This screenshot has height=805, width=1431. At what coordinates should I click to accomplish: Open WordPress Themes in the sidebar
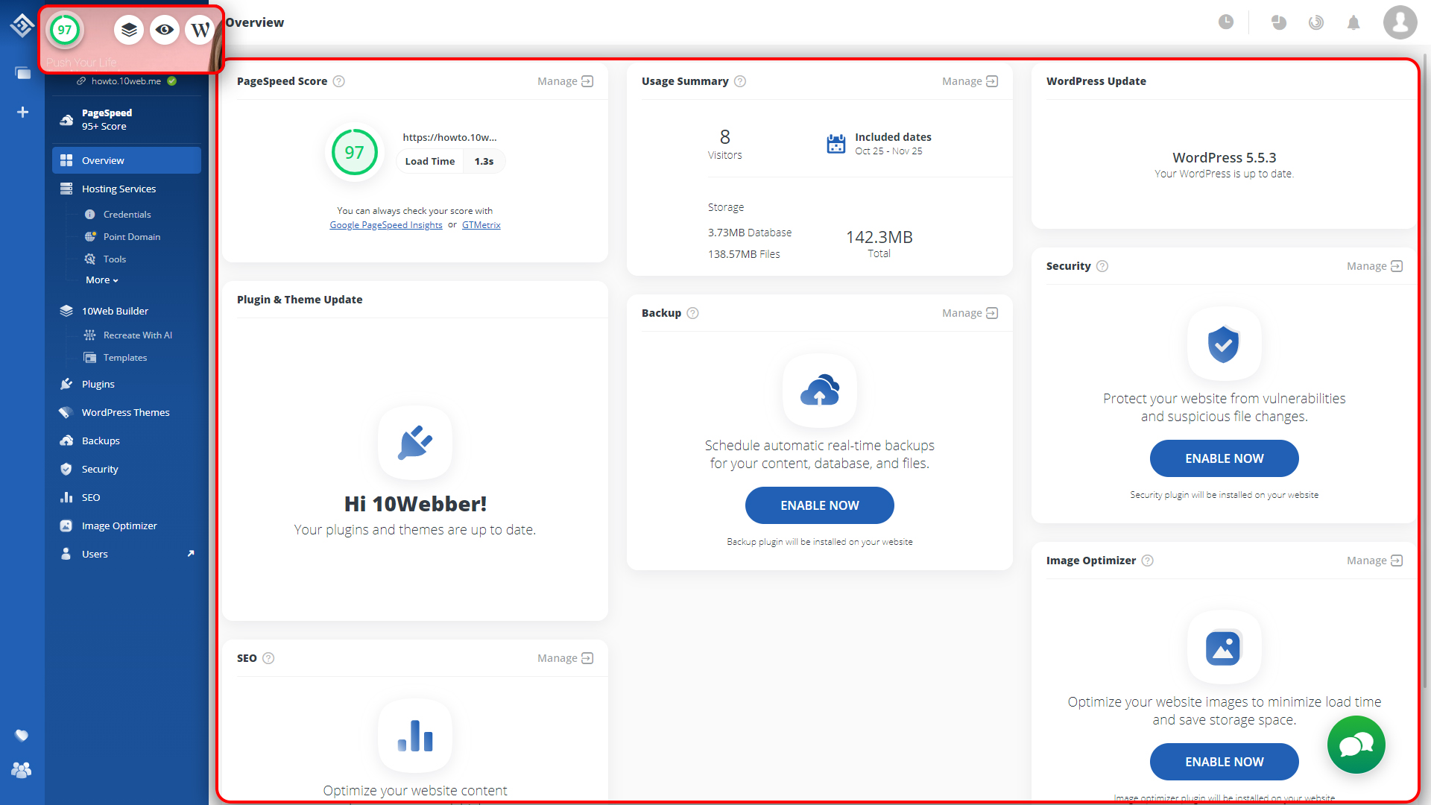[x=127, y=412]
